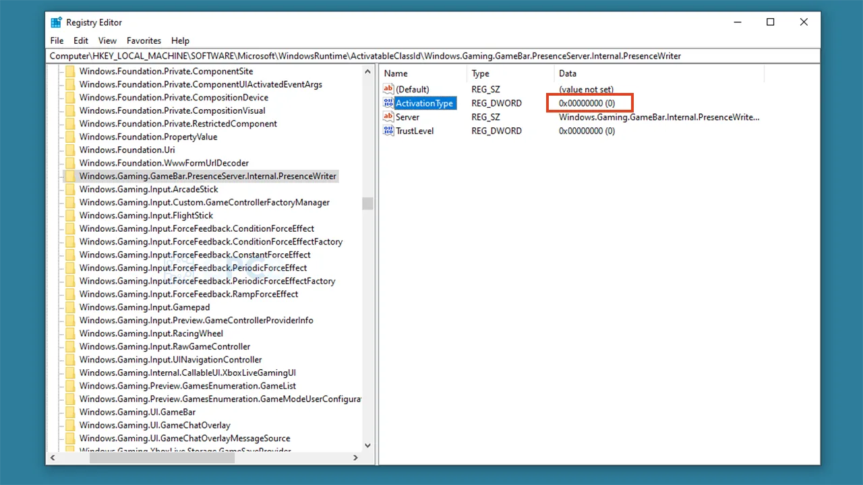Click the folder icon for Private.CompositionVisual

70,110
